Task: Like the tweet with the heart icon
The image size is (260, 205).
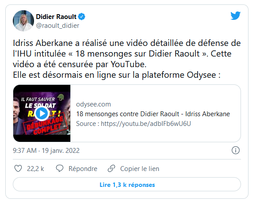Action: pos(18,168)
